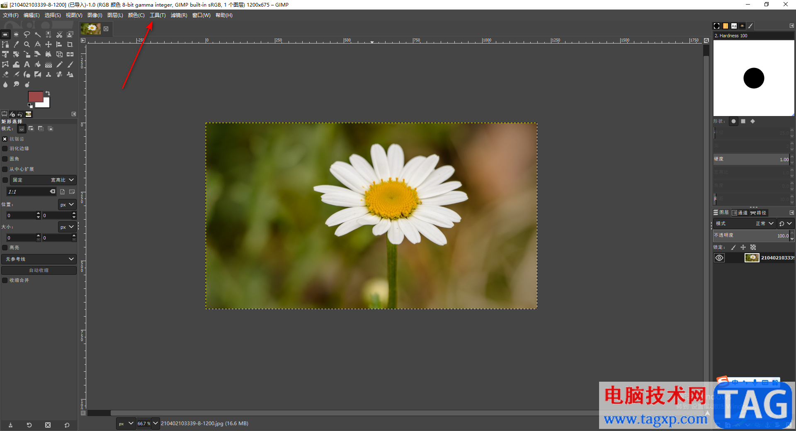Select the Clone stamp tool
The width and height of the screenshot is (796, 431).
pos(49,74)
